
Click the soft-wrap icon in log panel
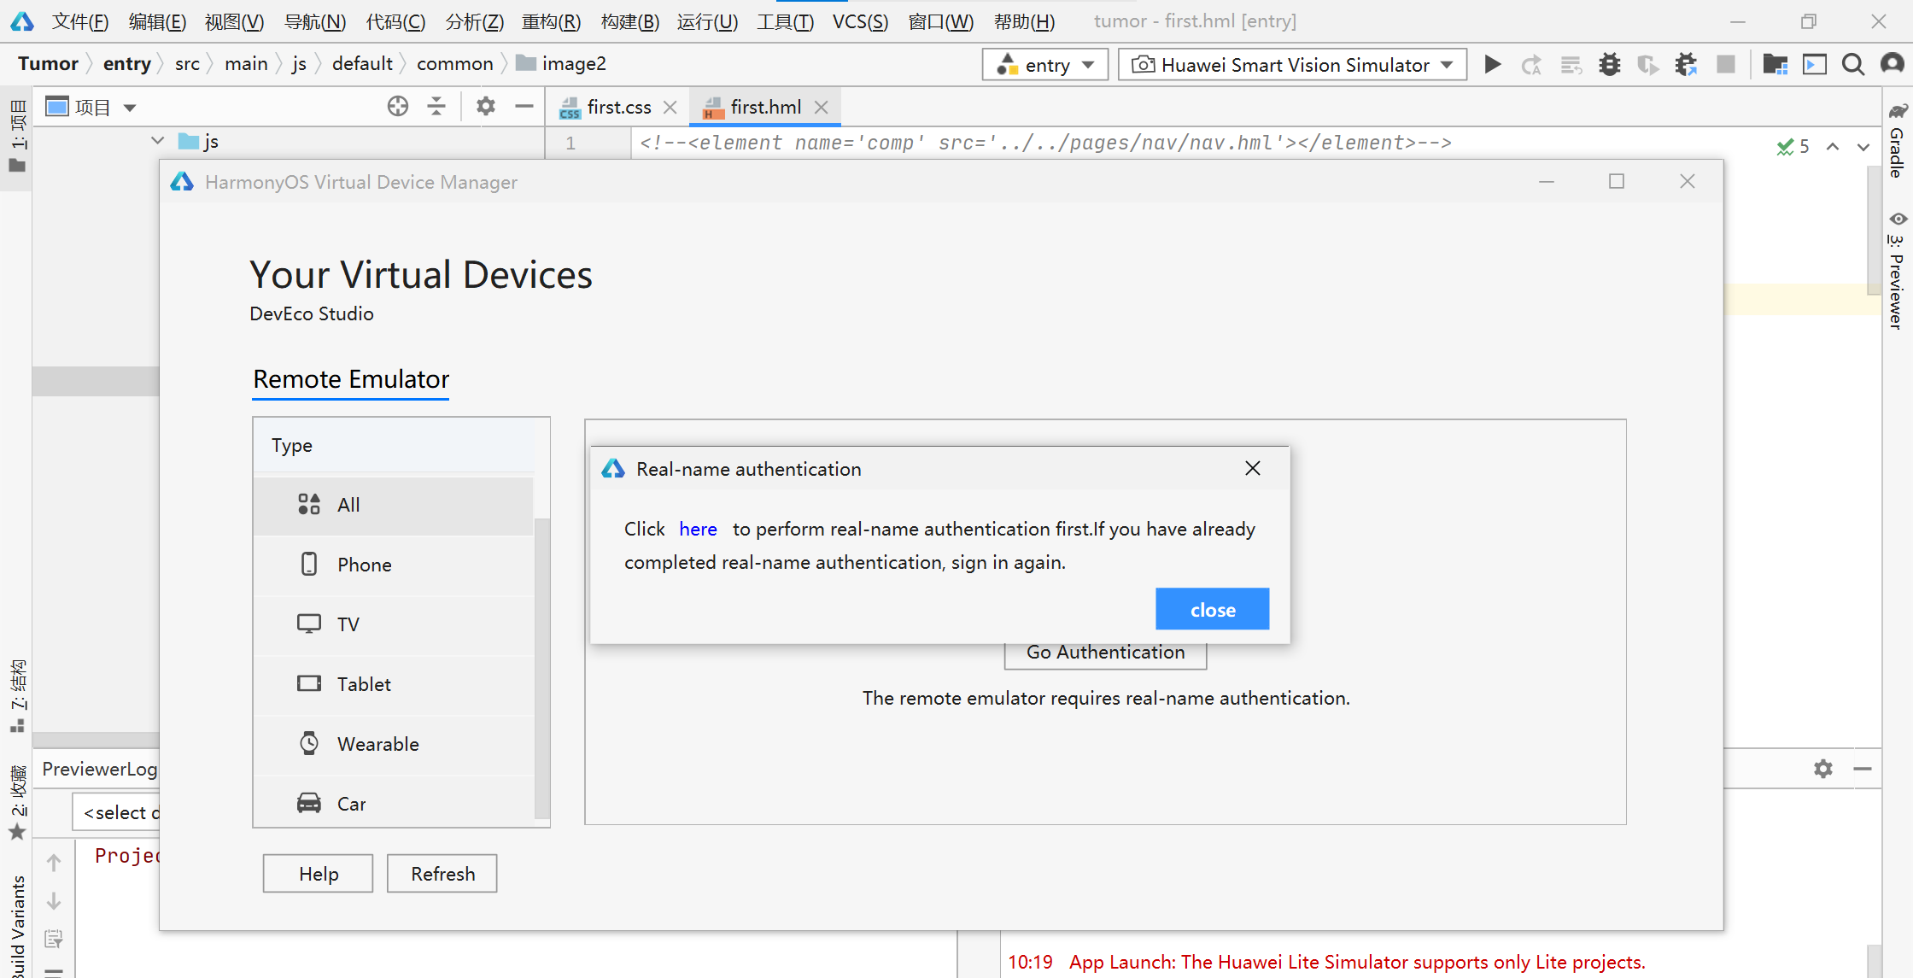pos(53,939)
